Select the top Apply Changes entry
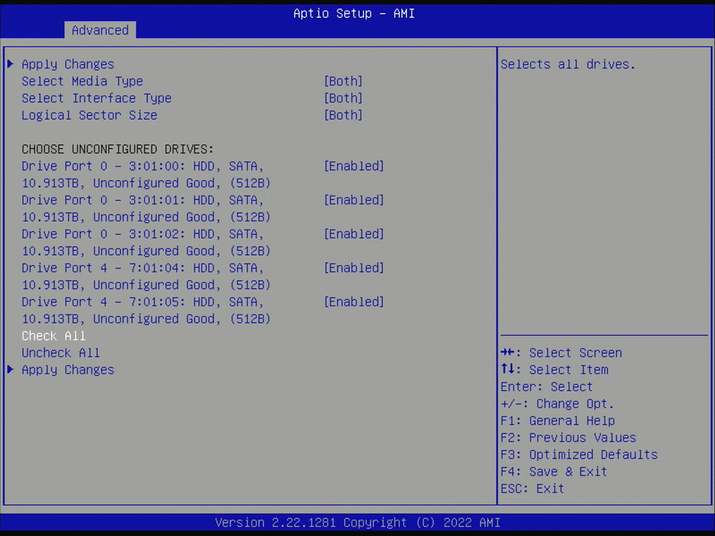This screenshot has width=715, height=536. [68, 65]
